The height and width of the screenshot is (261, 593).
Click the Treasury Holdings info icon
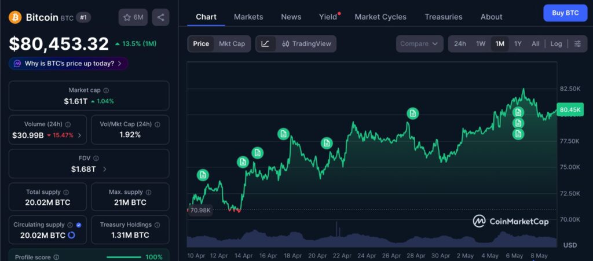[158, 225]
